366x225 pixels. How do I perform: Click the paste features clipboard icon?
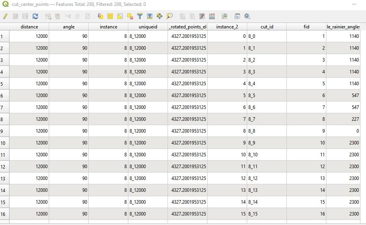coord(88,16)
